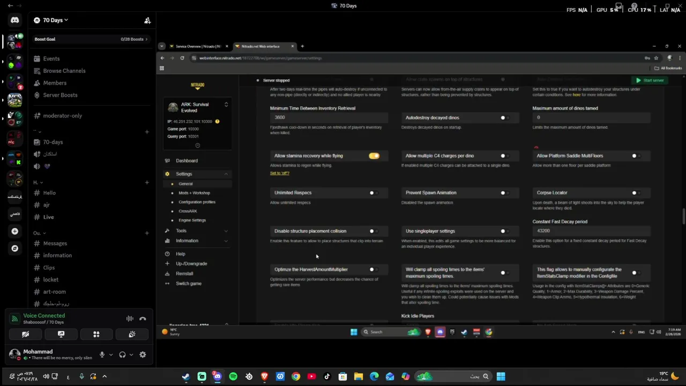Screen dimensions: 686x386
Task: Click the Set to 'off'? link
Action: (280, 173)
